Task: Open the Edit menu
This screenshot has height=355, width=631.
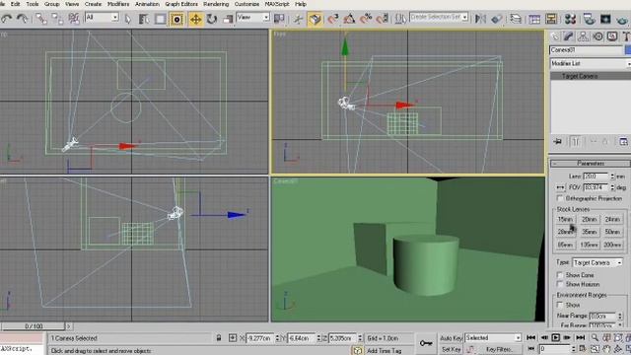Action: pyautogui.click(x=15, y=4)
